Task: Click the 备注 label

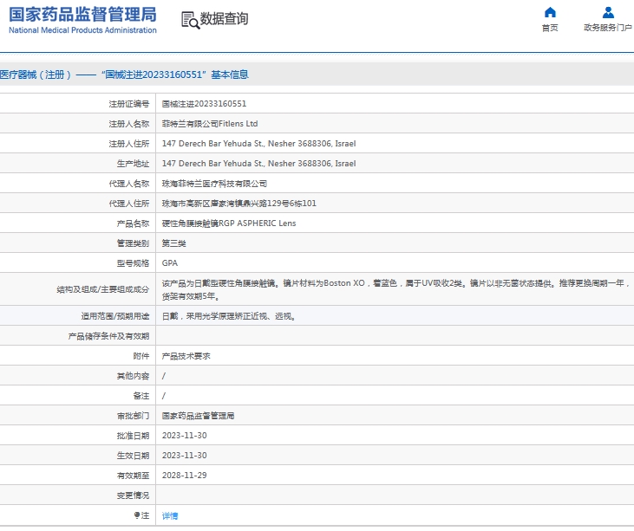Action: coord(141,396)
